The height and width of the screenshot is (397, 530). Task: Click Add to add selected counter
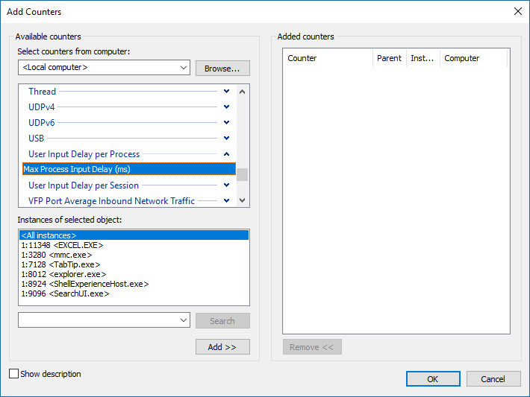[222, 347]
